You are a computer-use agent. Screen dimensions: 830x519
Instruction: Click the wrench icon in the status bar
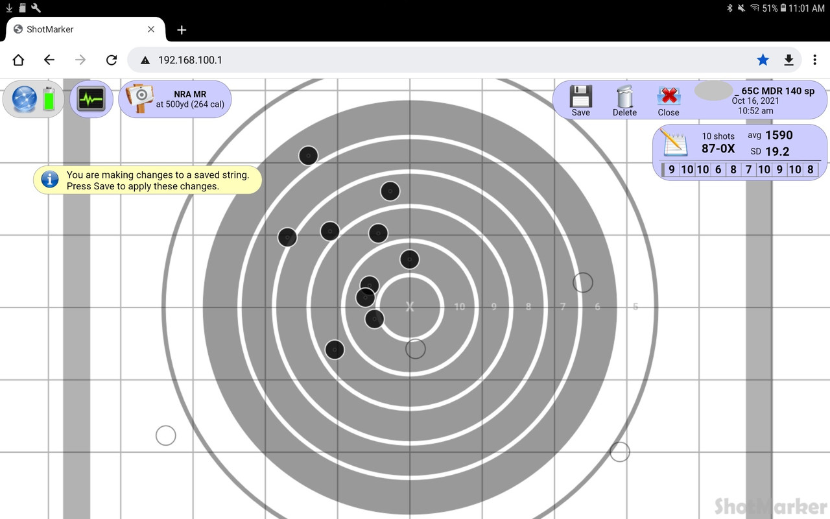(36, 8)
